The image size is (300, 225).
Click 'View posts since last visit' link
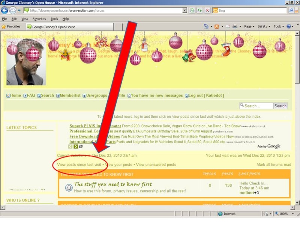tap(79, 165)
